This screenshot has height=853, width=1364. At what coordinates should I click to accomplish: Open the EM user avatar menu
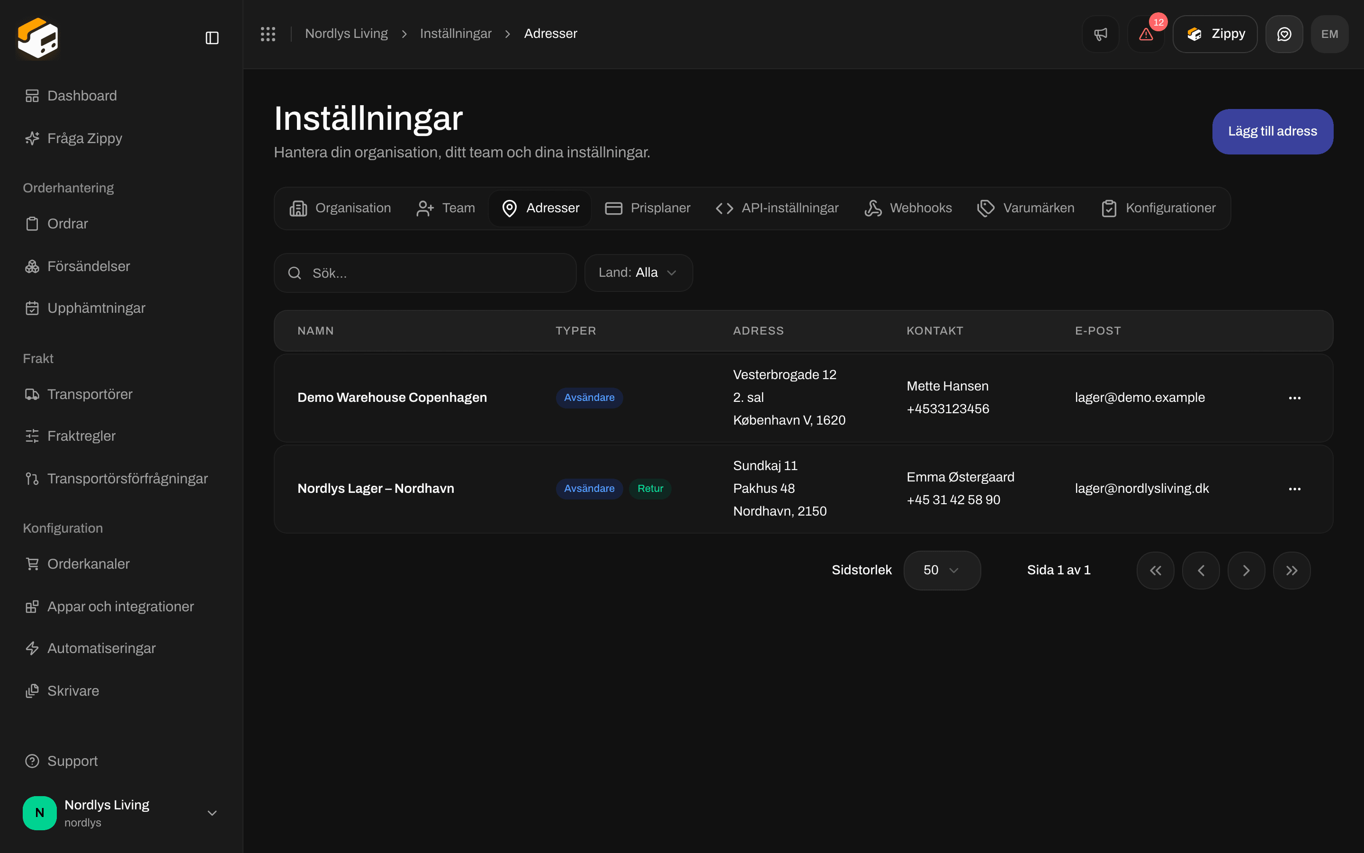(1329, 34)
